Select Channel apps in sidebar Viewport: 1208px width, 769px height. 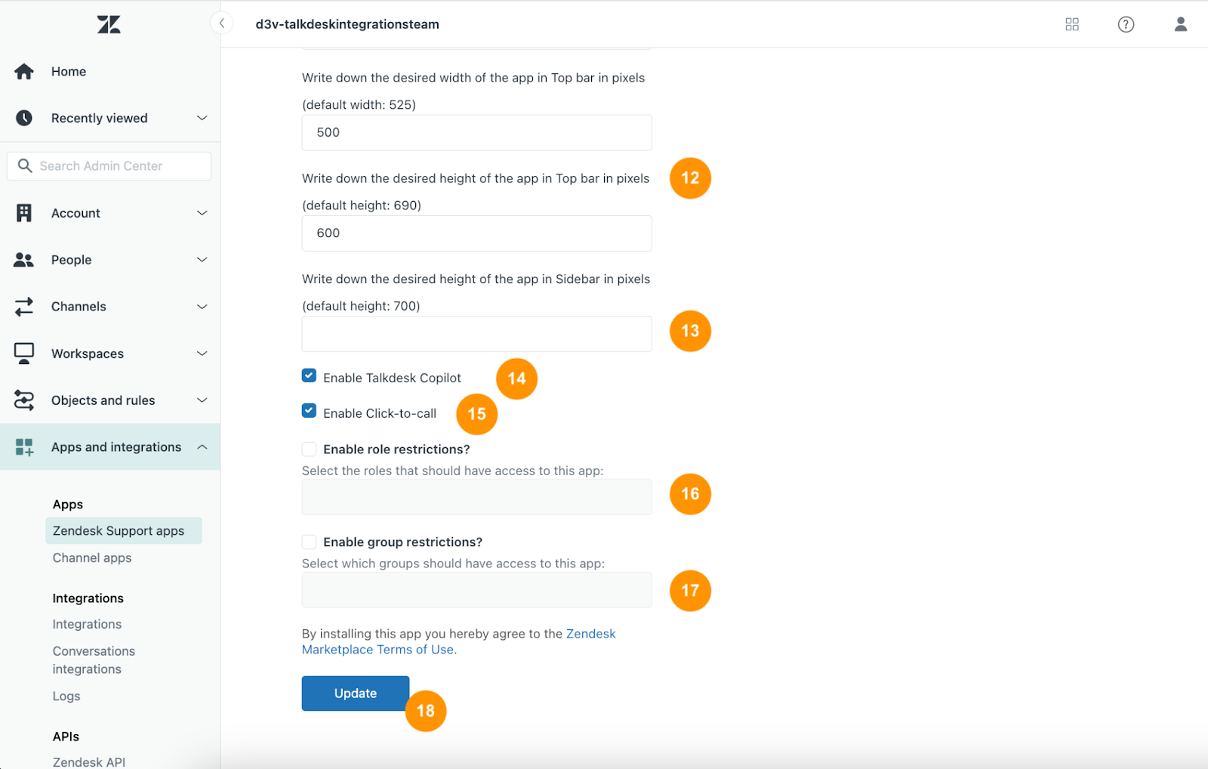tap(92, 558)
